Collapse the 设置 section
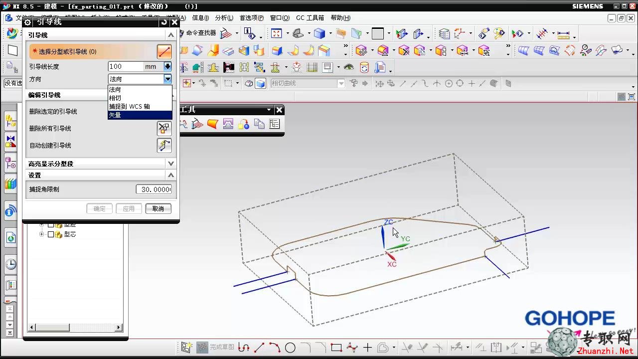This screenshot has width=638, height=359. (171, 175)
